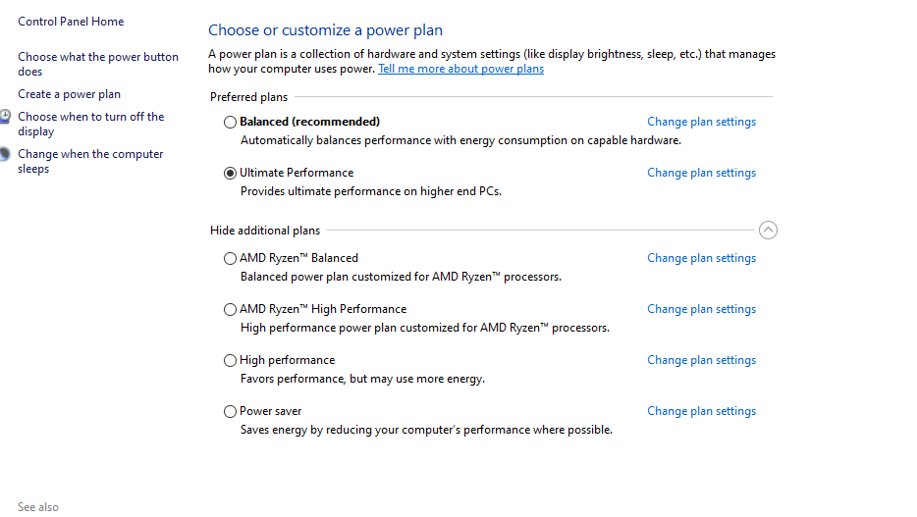Image resolution: width=917 pixels, height=517 pixels.
Task: Select the Ultimate Performance radio button
Action: 230,173
